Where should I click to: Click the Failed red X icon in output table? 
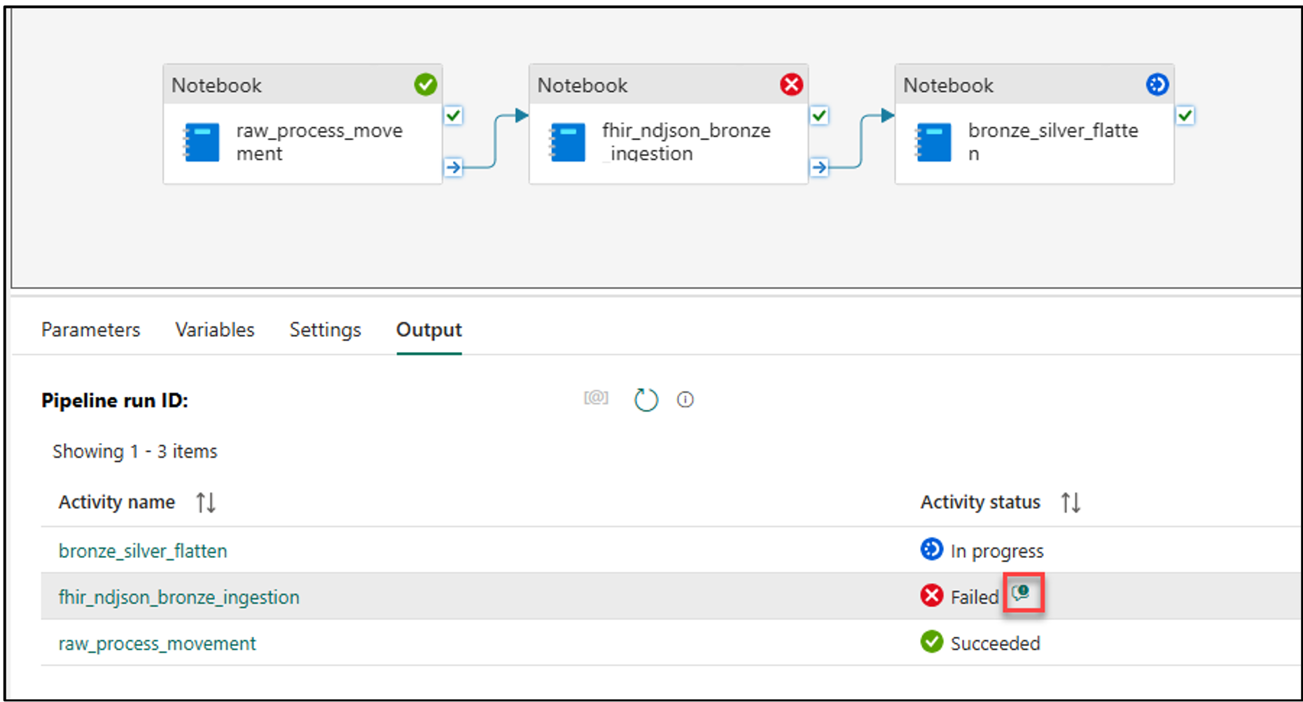(x=931, y=596)
